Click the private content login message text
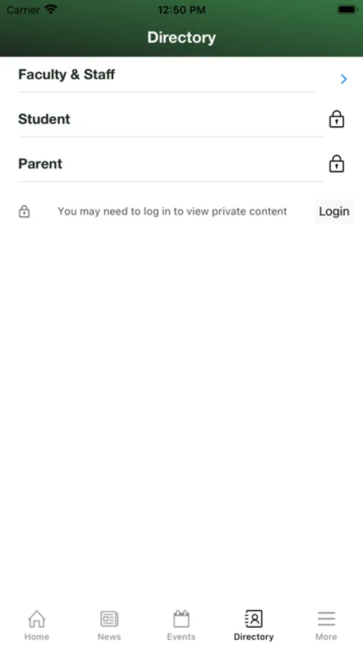This screenshot has height=645, width=363. tap(173, 211)
